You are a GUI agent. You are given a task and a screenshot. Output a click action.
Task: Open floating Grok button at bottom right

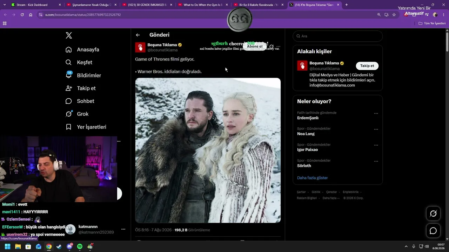(433, 213)
